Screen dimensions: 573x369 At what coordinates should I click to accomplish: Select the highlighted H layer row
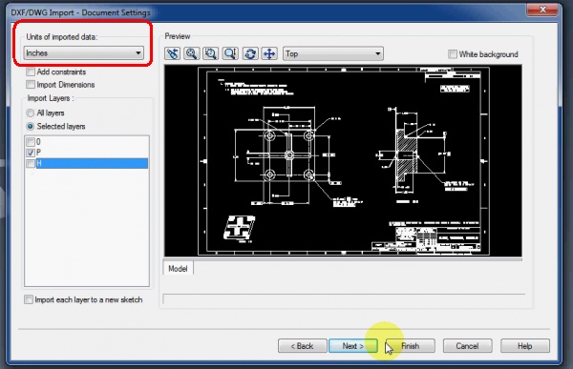point(87,163)
